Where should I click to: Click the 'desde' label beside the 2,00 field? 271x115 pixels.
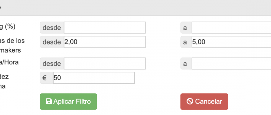tap(52, 42)
